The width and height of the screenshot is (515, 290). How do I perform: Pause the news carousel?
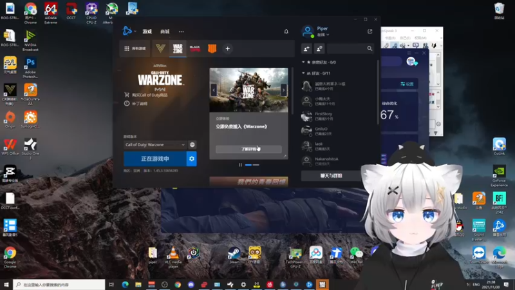pos(240,165)
